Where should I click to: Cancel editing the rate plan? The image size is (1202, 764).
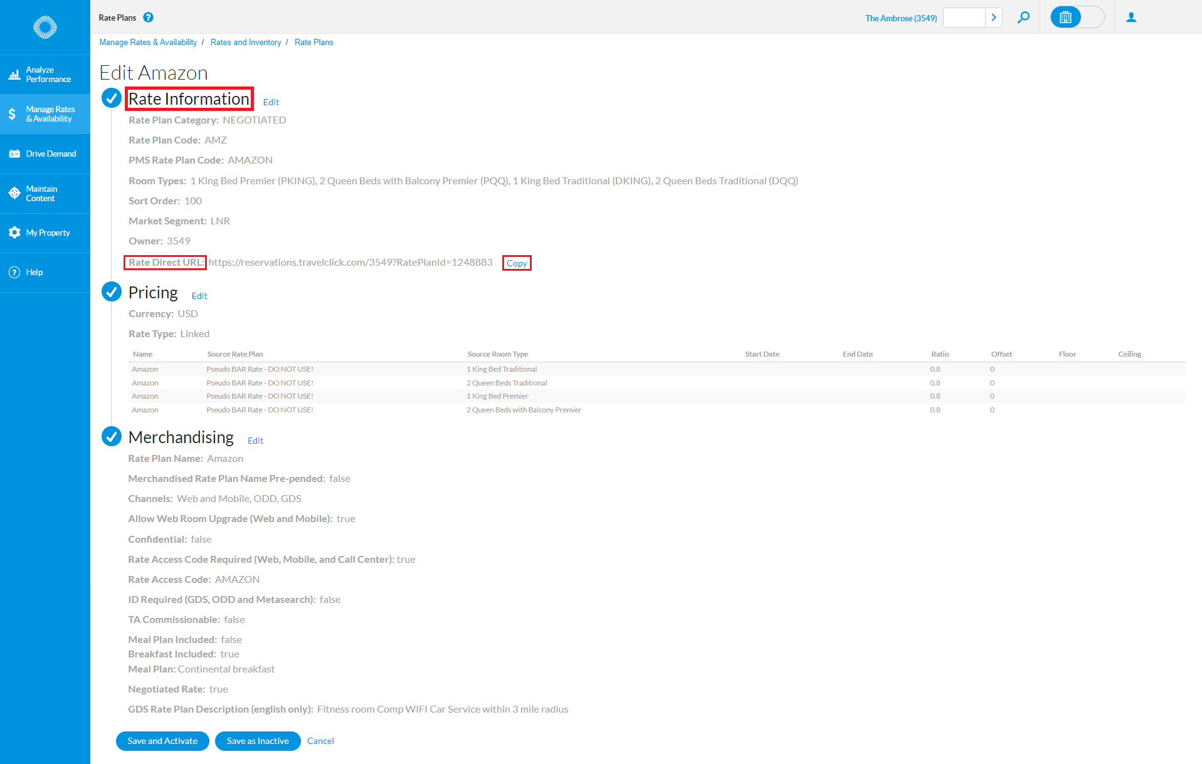pyautogui.click(x=320, y=741)
